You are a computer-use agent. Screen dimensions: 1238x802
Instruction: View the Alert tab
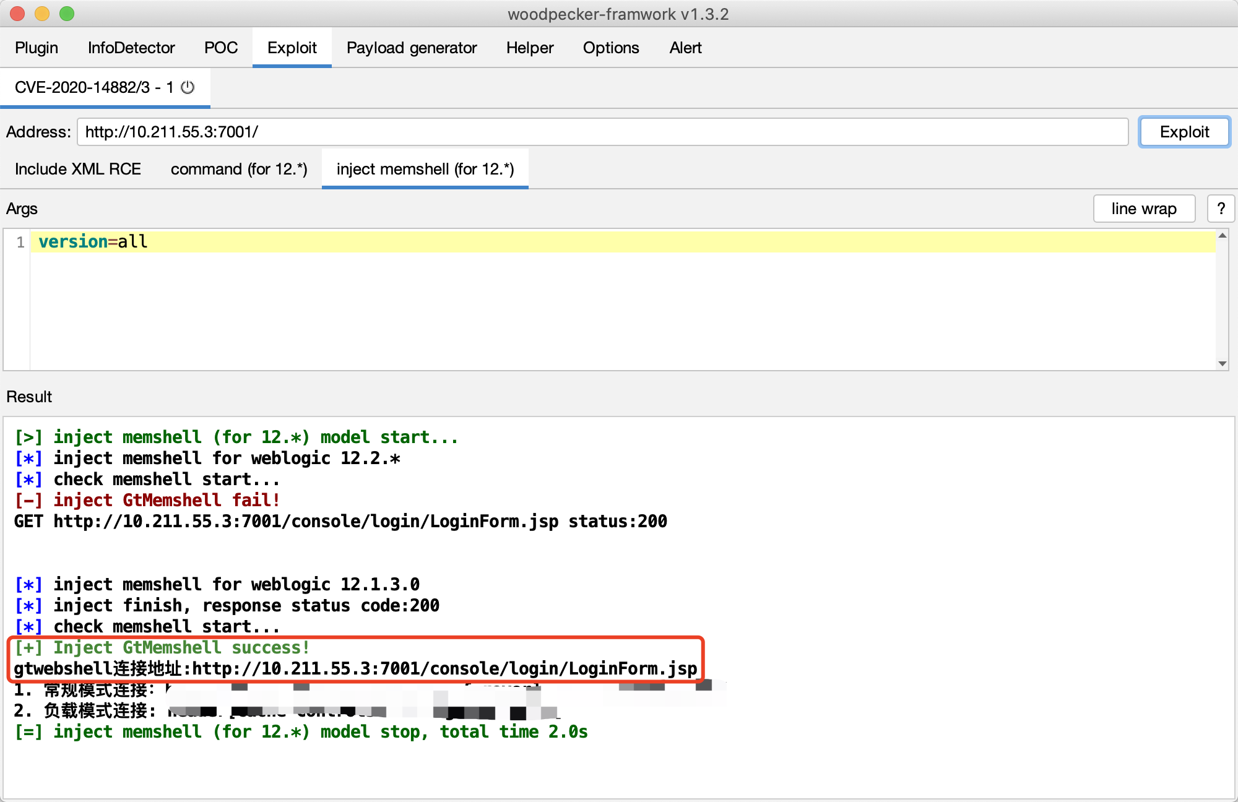[685, 48]
